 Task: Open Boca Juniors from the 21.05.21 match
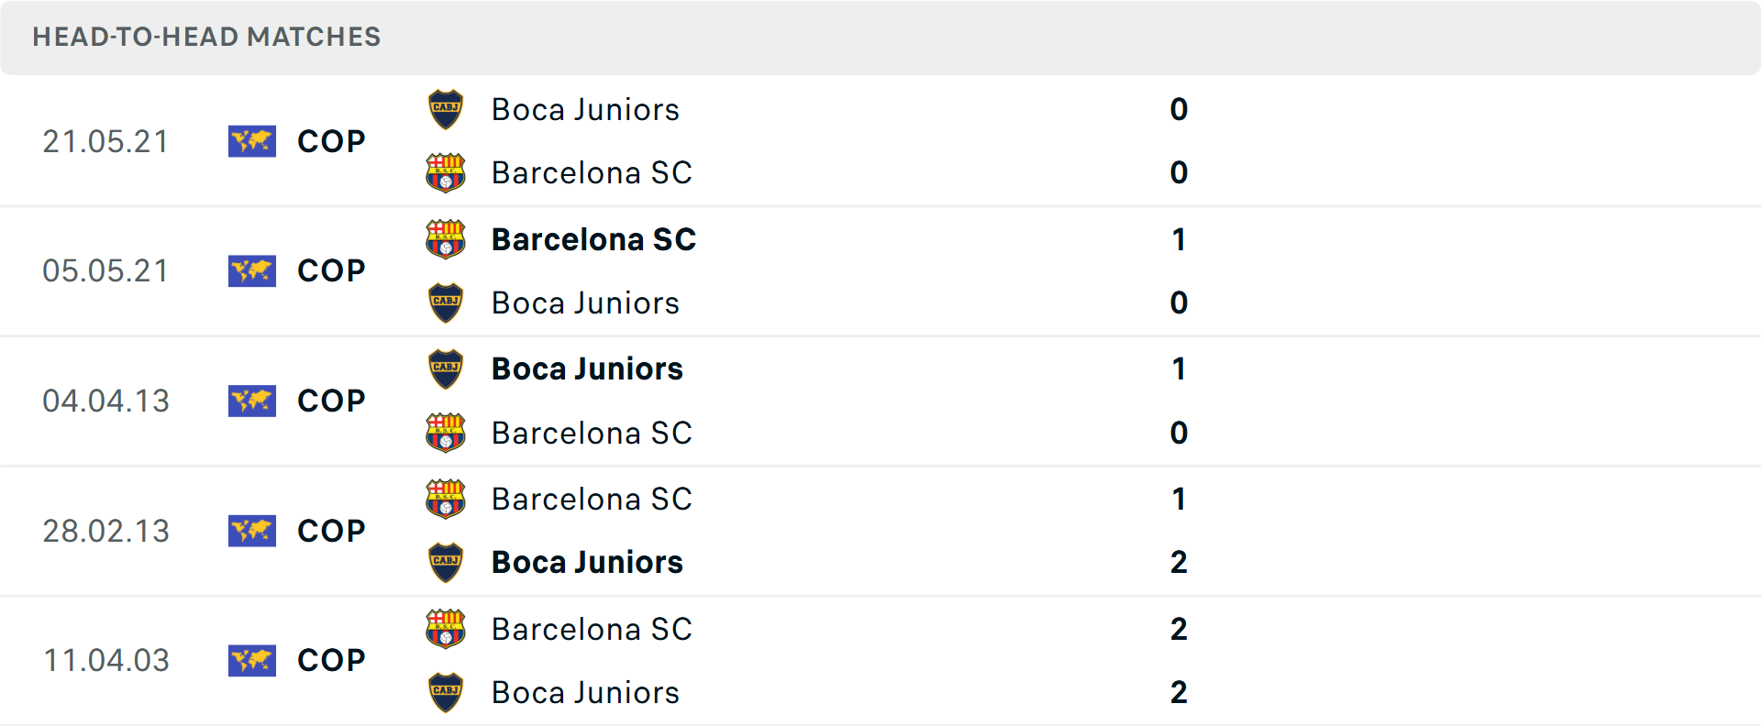click(586, 109)
